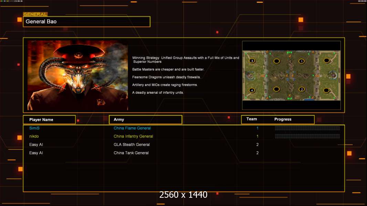Select player SimiS in the list
367x206 pixels.
click(x=34, y=128)
